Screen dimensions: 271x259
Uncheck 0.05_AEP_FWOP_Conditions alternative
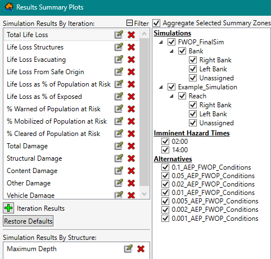(165, 176)
